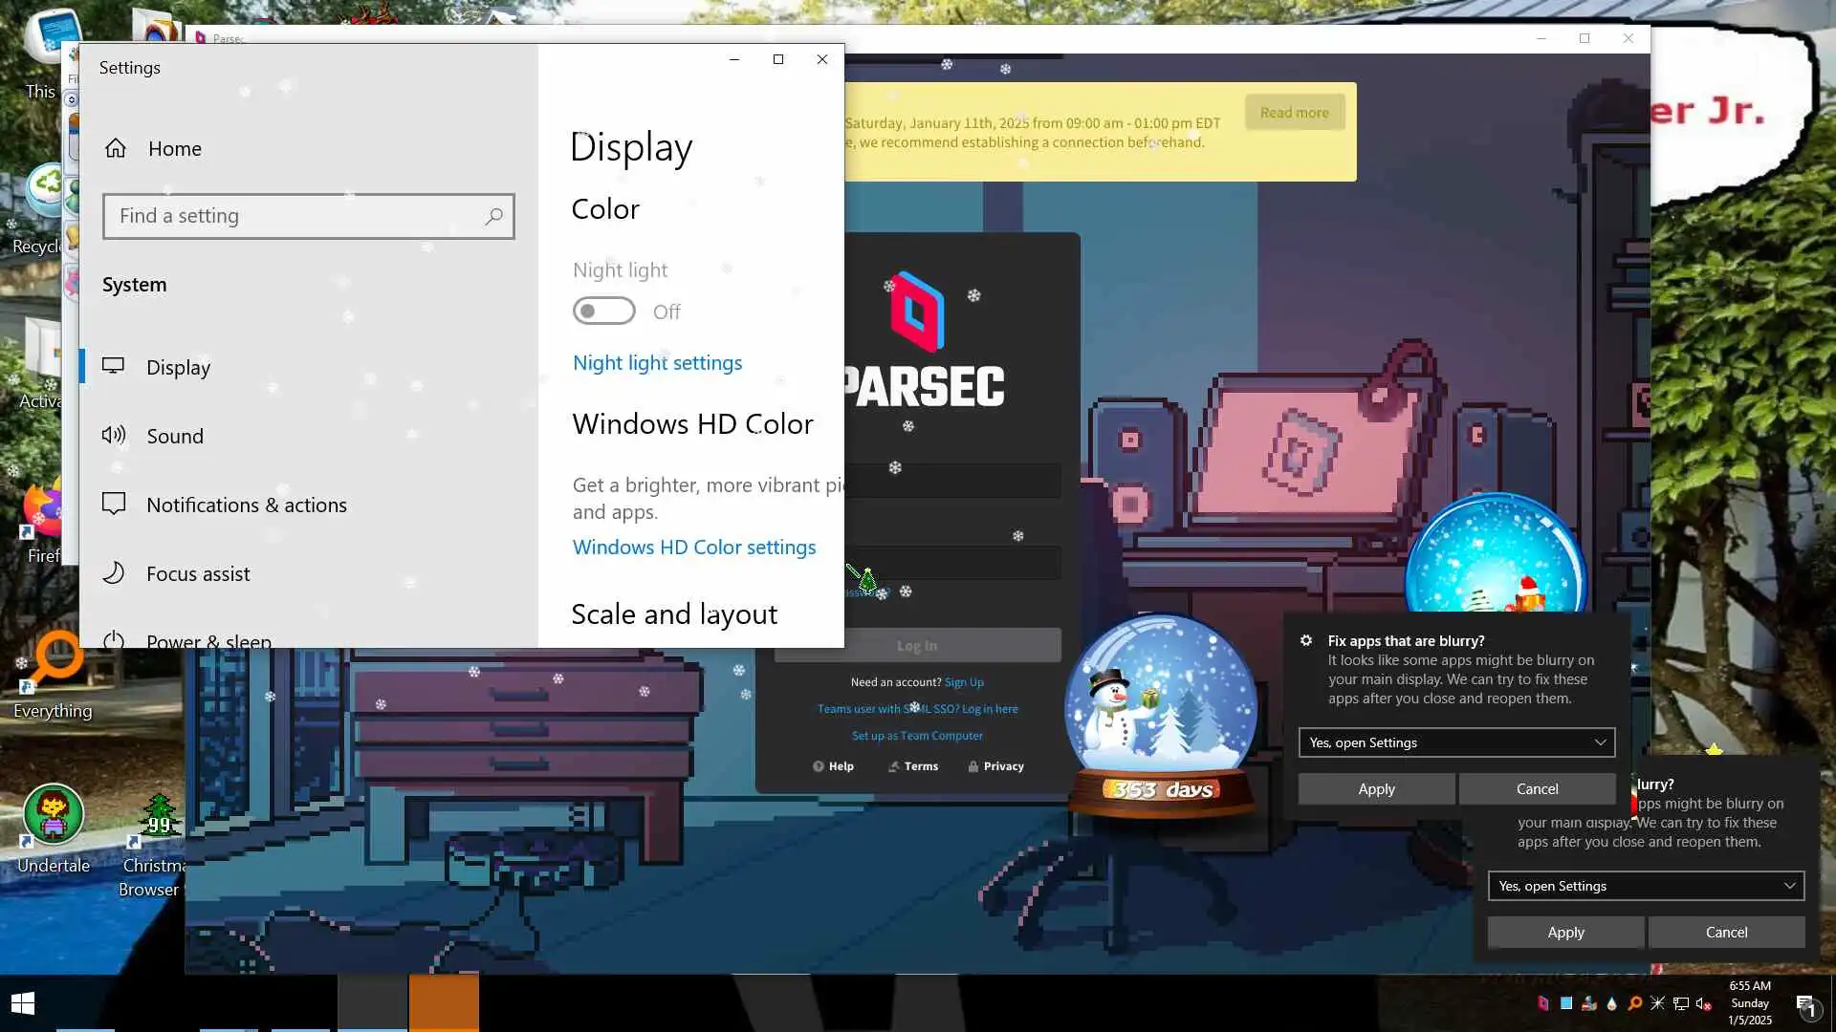Expand the lower 'Yes, open Settings' dropdown
This screenshot has height=1032, width=1836.
[x=1645, y=886]
